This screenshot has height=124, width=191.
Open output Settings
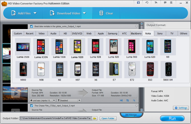[x=181, y=108]
